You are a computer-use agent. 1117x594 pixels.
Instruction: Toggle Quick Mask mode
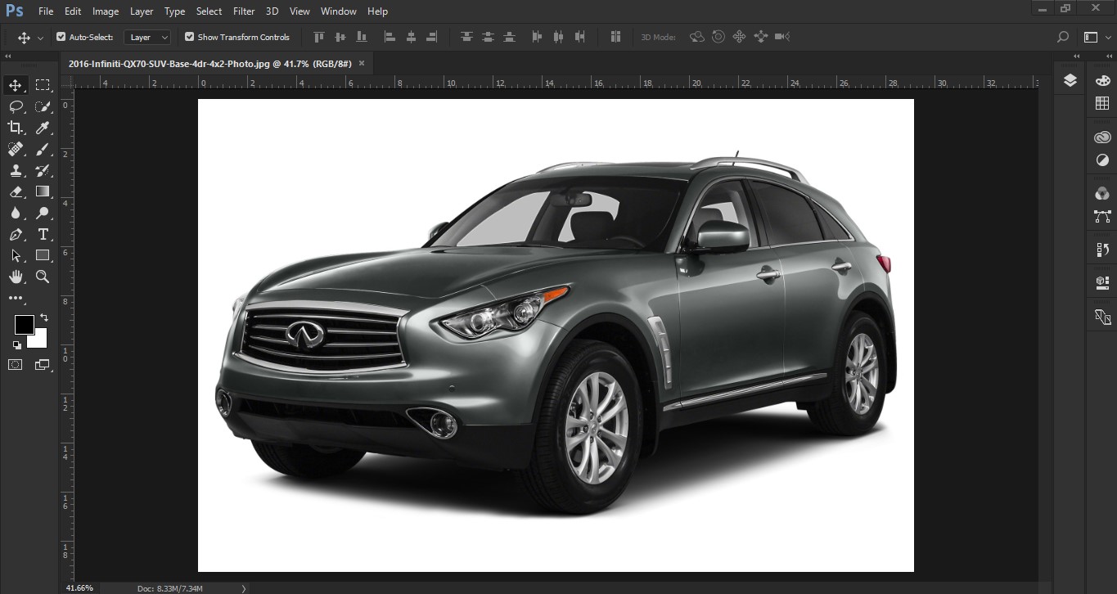pyautogui.click(x=16, y=365)
